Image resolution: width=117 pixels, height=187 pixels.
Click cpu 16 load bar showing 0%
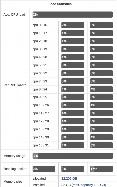[101, 25]
